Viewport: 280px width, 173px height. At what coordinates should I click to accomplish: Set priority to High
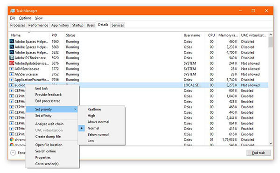click(91, 116)
